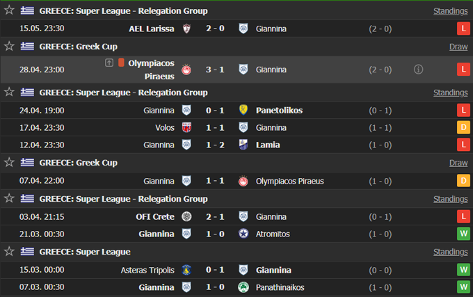Open Standings for the group above the OFI Crete match
Viewport: 473px width, 297px height.
[x=450, y=199]
